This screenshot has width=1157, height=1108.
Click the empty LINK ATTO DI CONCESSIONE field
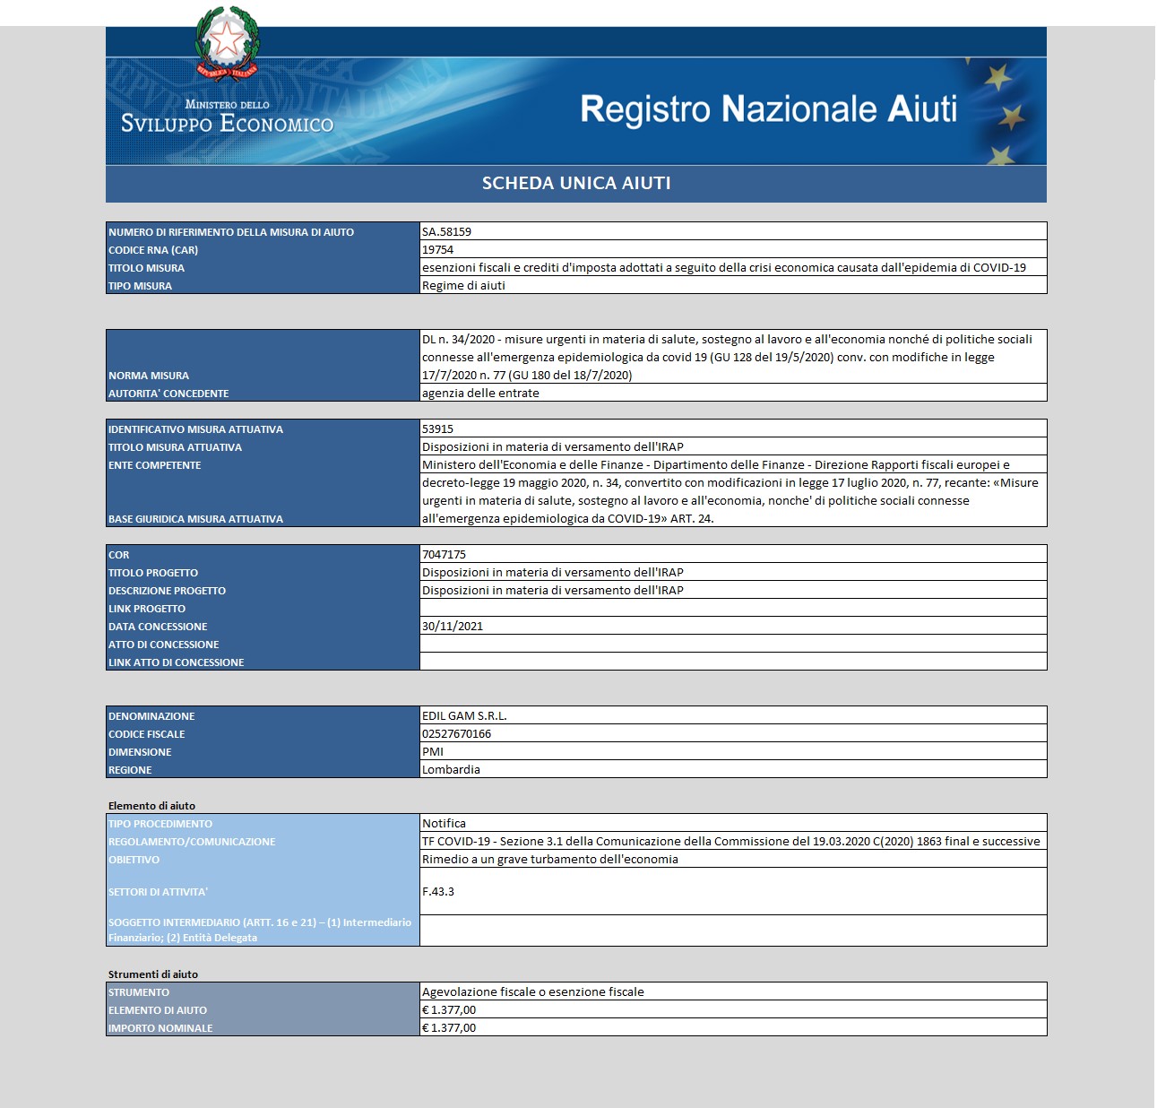click(733, 662)
